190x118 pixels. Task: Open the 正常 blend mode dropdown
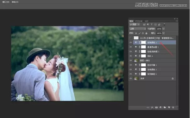click(x=138, y=29)
